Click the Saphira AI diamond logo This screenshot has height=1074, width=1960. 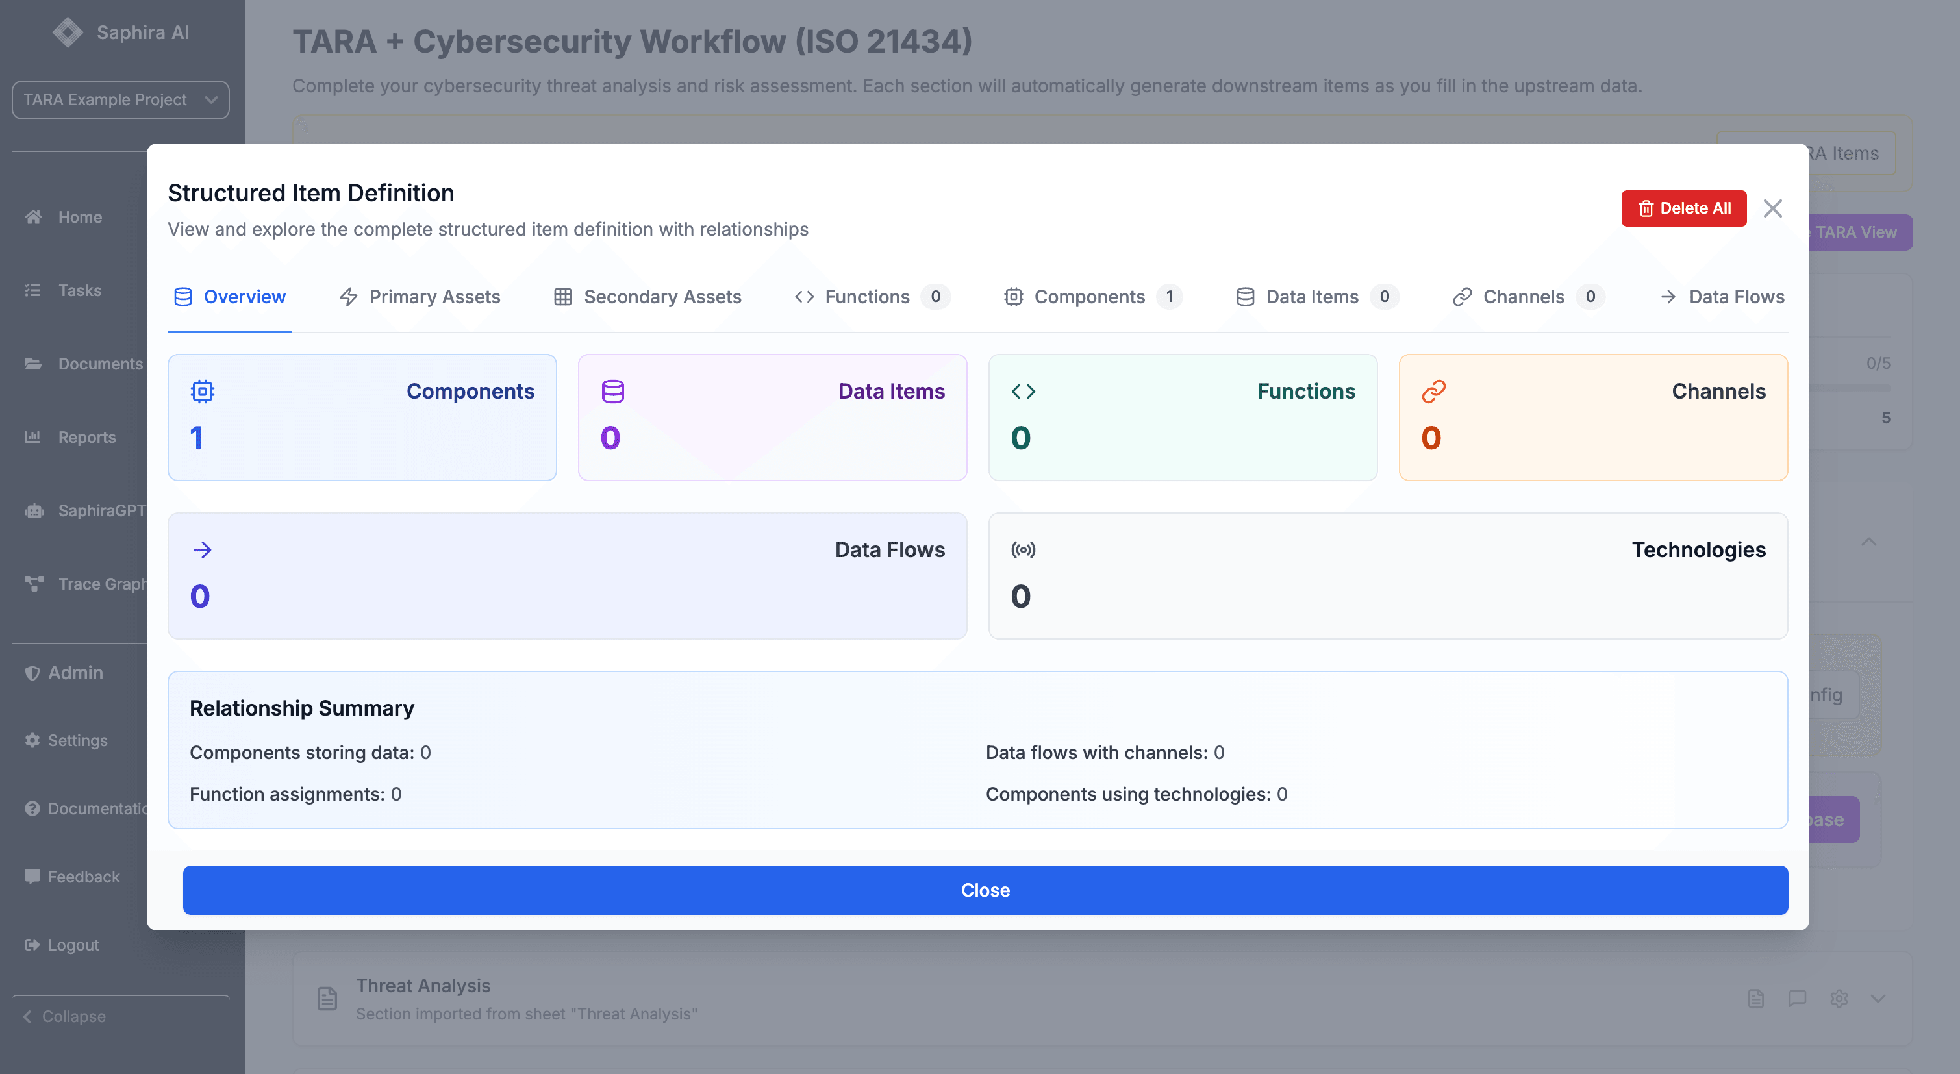[68, 32]
